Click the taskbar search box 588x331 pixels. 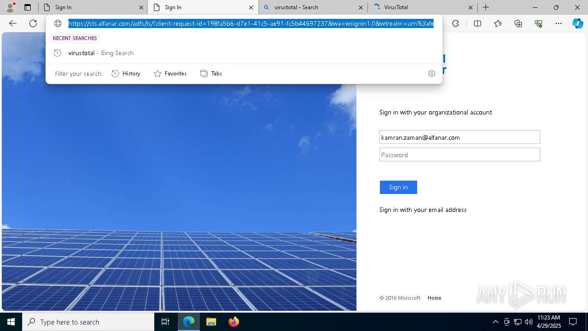88,322
